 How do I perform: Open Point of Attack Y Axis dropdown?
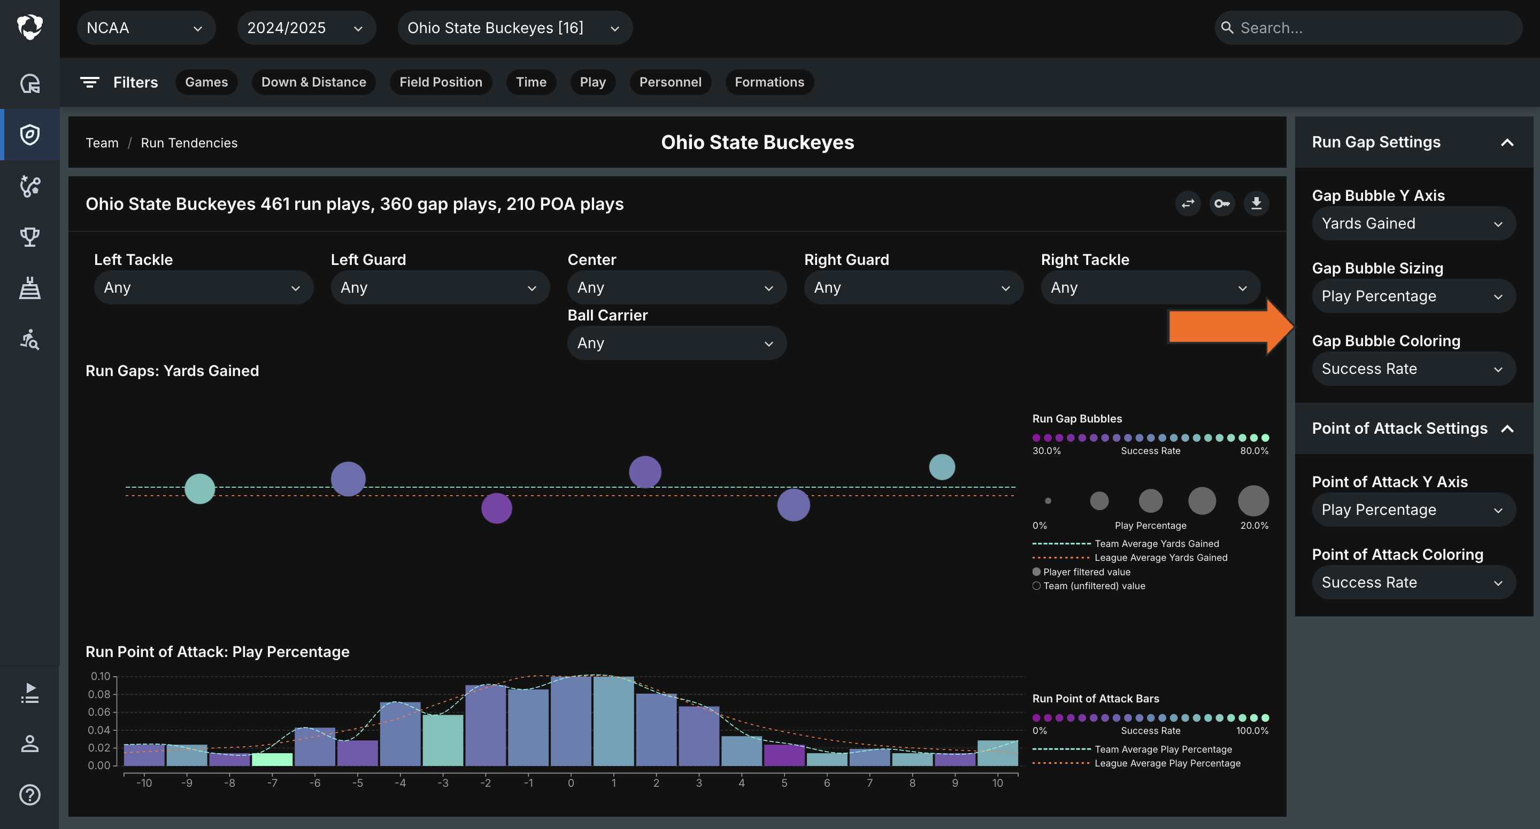tap(1413, 510)
